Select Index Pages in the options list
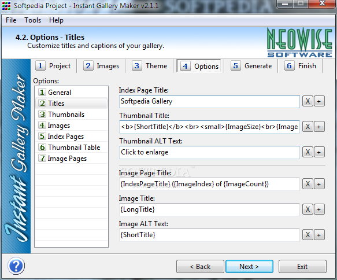The height and width of the screenshot is (280, 337). tap(71, 137)
